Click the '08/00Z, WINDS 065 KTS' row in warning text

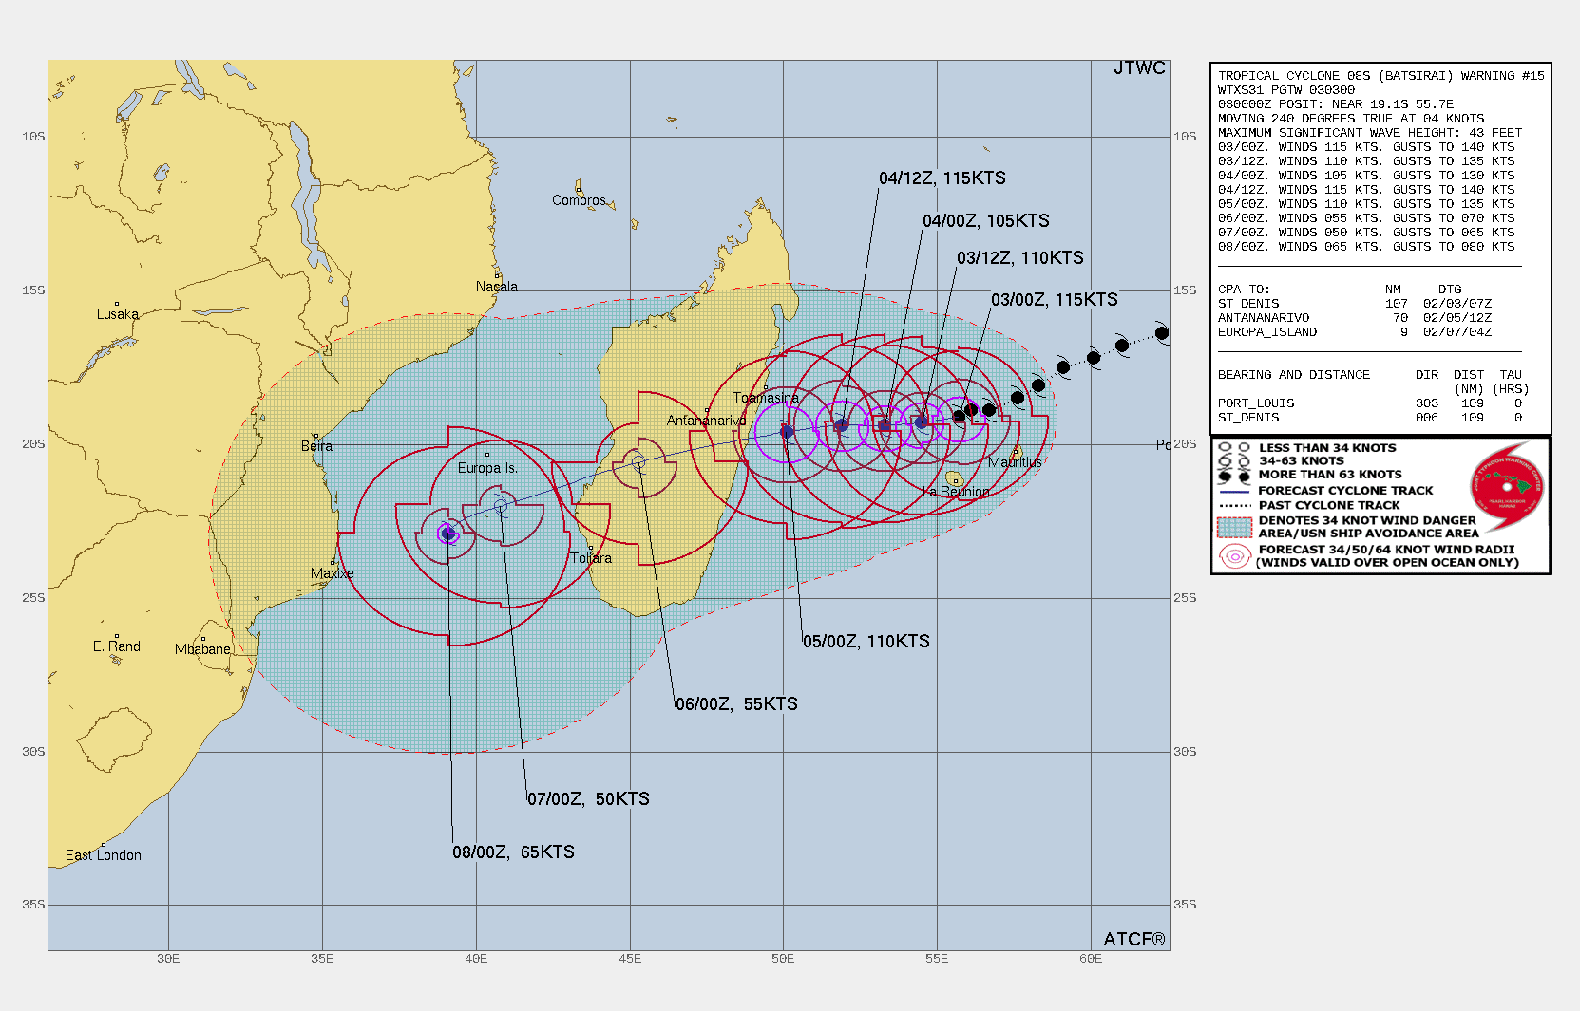point(1366,247)
